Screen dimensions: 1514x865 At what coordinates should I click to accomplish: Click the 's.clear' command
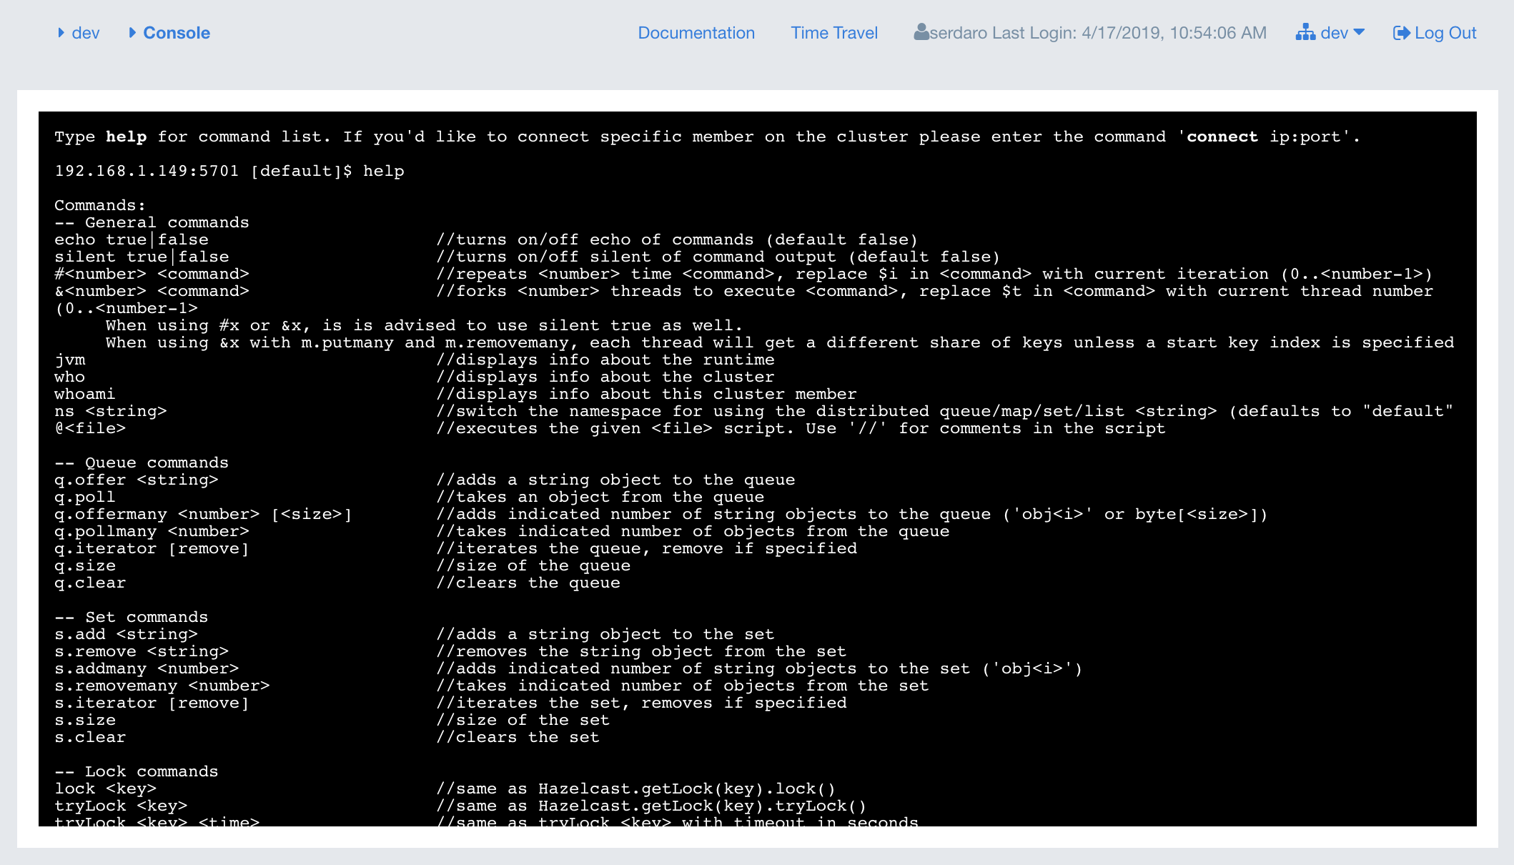point(90,737)
